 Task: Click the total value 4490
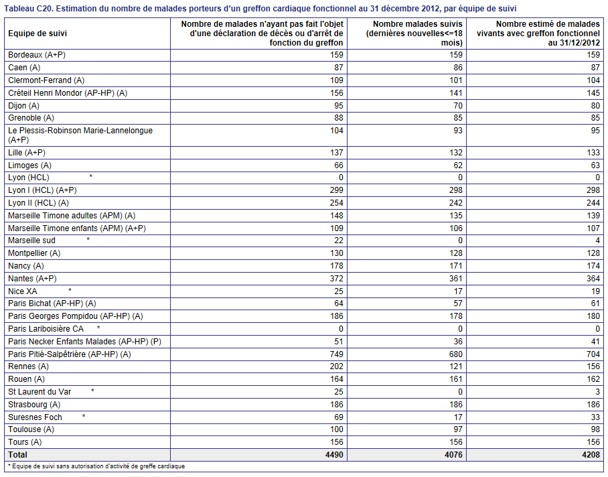click(334, 454)
